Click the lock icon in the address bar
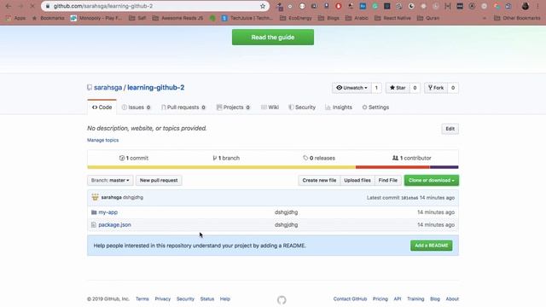The height and width of the screenshot is (307, 546). coord(48,6)
